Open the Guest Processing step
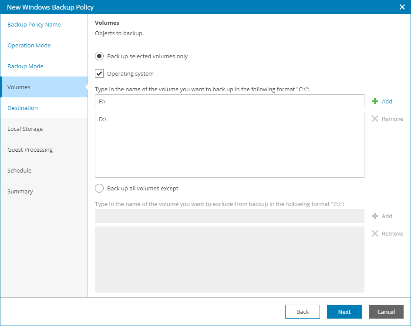Image resolution: width=411 pixels, height=326 pixels. click(x=30, y=150)
